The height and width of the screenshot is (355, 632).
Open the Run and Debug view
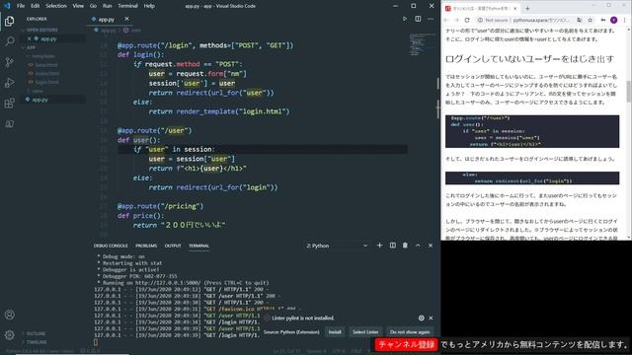(9, 83)
